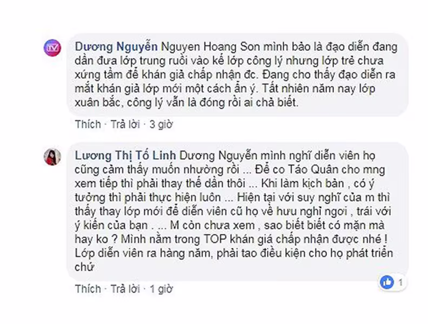Image resolution: width=428 pixels, height=324 pixels.
Task: Click final word 'chứ' in second comment
Action: (x=84, y=267)
